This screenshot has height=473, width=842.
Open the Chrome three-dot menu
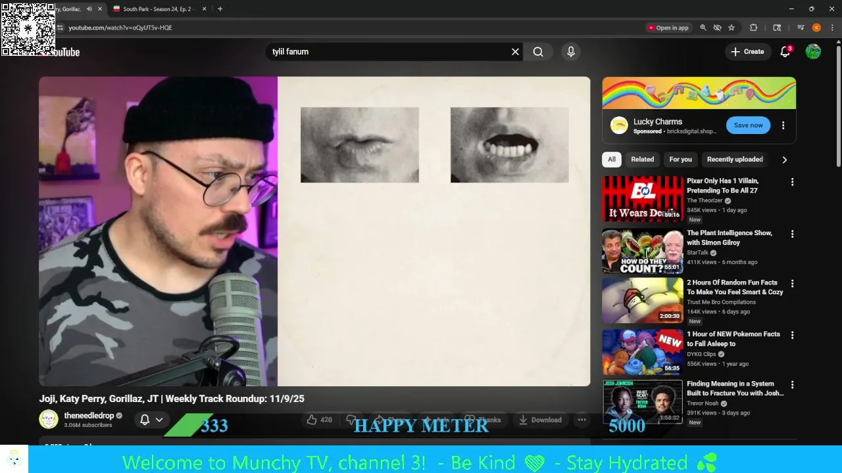tap(832, 28)
